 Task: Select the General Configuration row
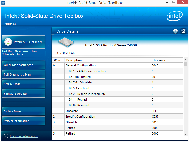pos(117,65)
